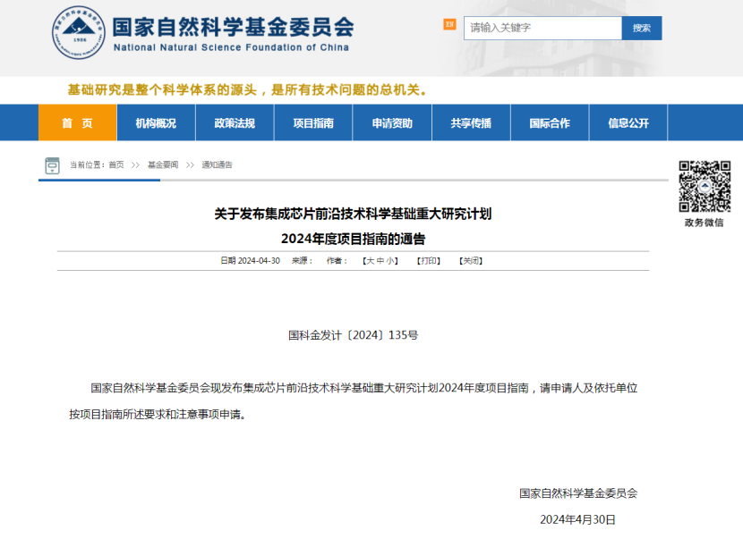743x539 pixels.
Task: Click 首页 in the breadcrumb trail
Action: click(x=116, y=165)
